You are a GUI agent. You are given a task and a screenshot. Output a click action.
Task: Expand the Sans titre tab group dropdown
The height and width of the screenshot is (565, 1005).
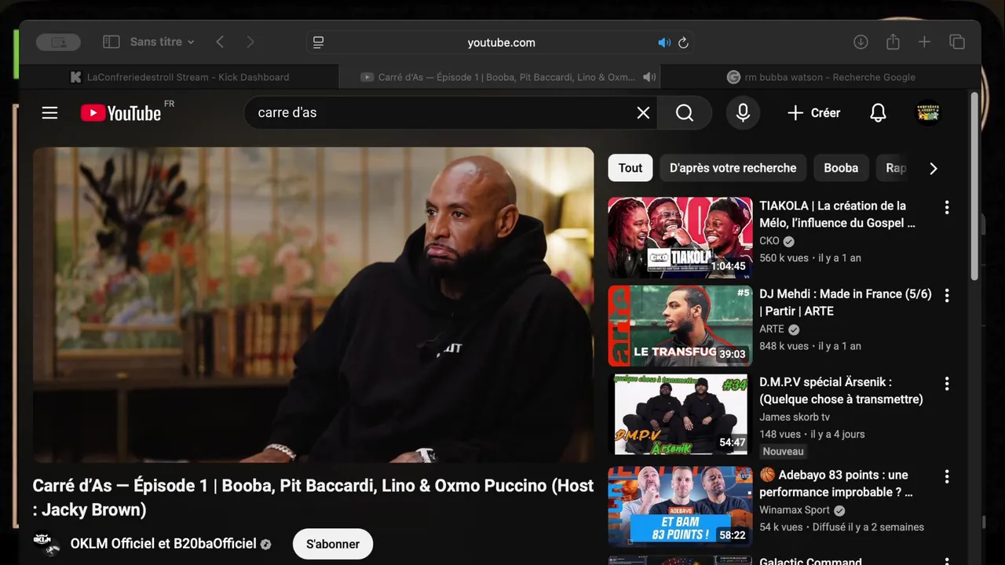(x=162, y=42)
